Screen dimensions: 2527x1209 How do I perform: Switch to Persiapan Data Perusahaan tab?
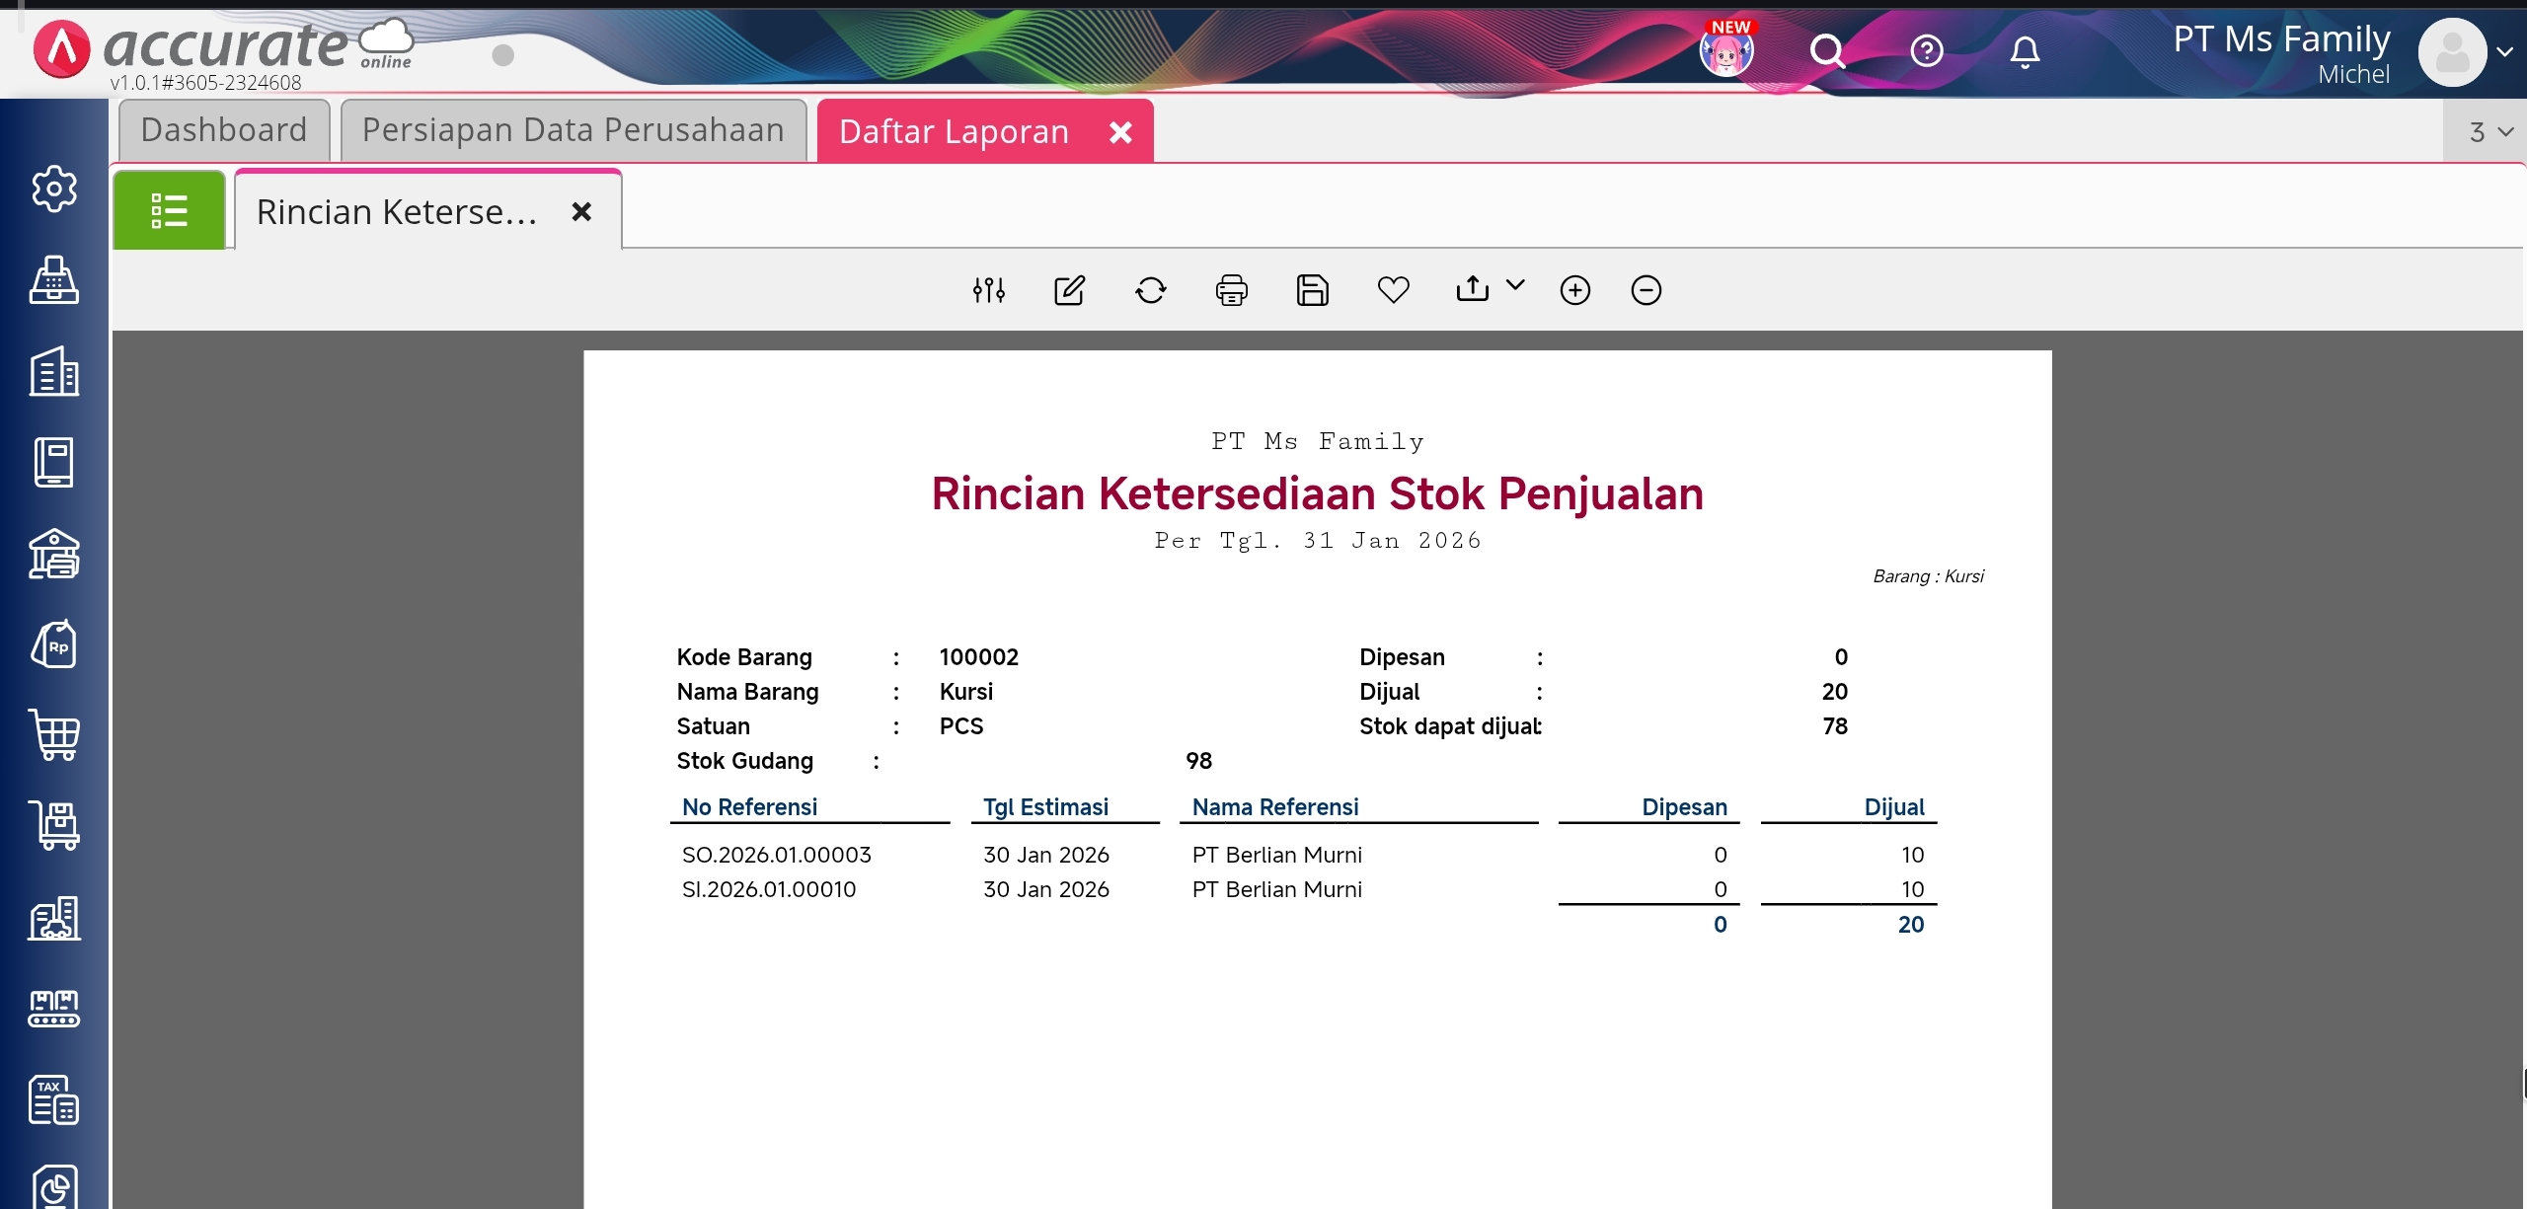(x=573, y=130)
